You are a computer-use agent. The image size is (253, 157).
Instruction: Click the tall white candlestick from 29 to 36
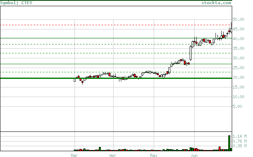coord(190,53)
